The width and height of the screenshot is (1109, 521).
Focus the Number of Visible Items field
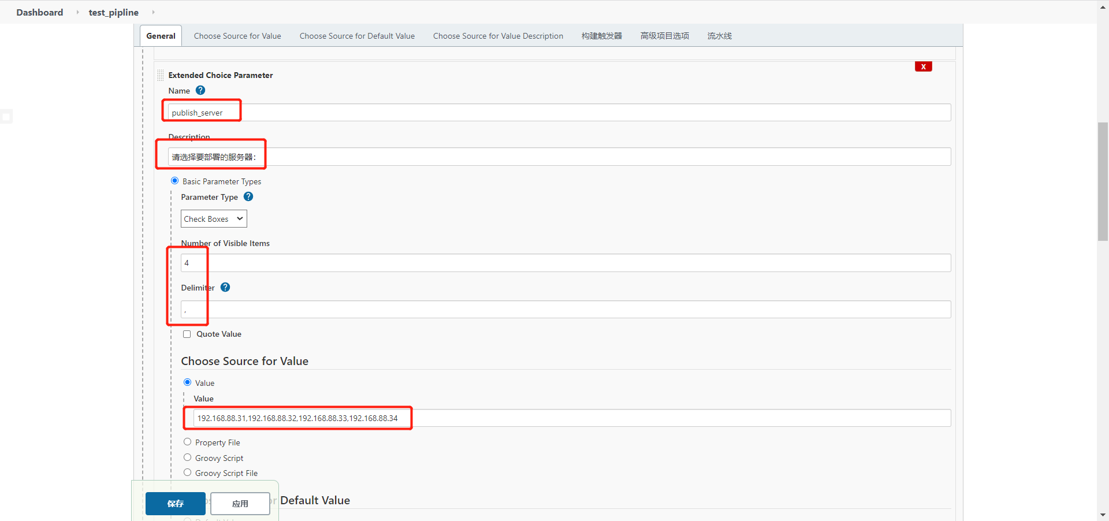[x=565, y=263]
